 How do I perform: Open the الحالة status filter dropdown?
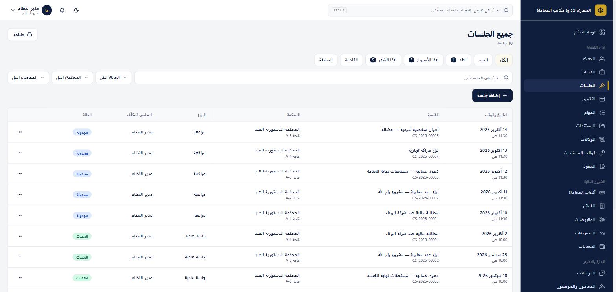[x=114, y=78]
